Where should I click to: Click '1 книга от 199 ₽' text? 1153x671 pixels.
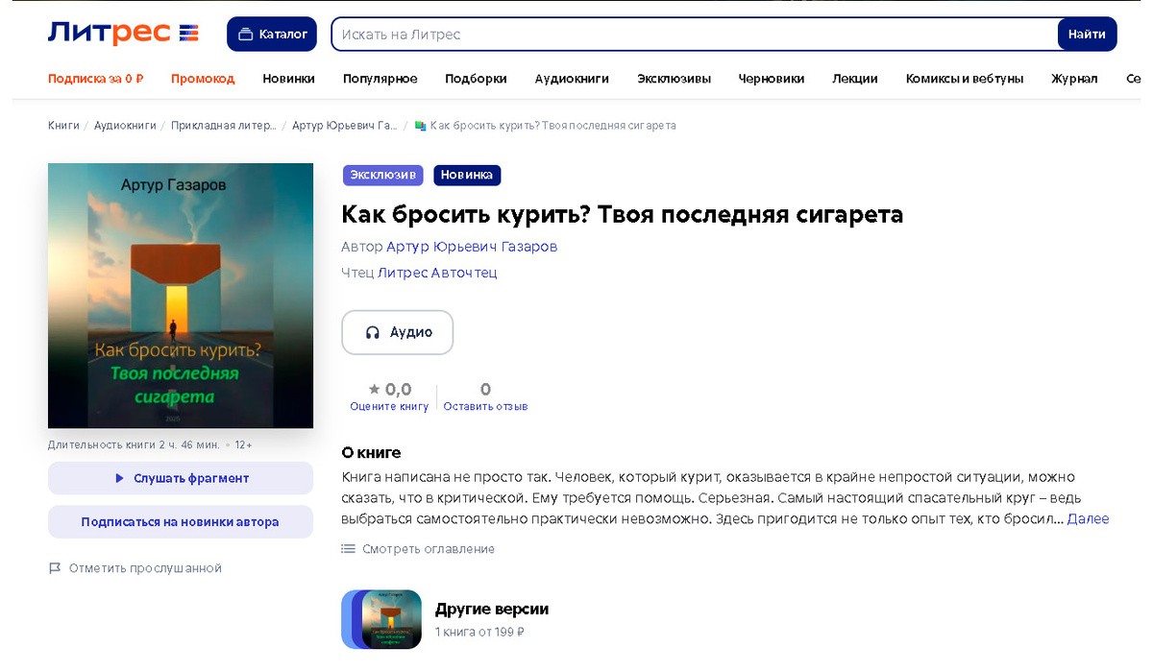[x=479, y=633]
